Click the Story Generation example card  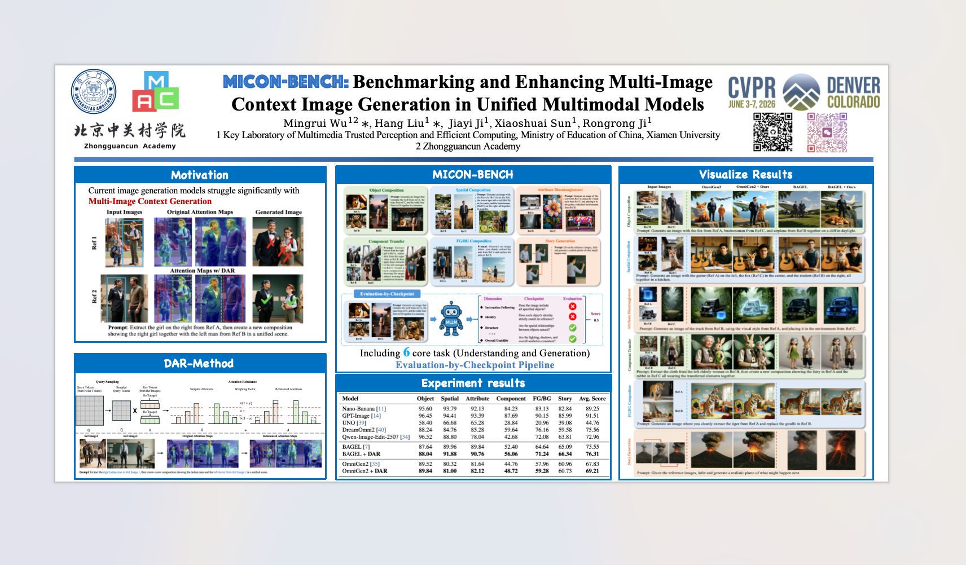[x=560, y=262]
